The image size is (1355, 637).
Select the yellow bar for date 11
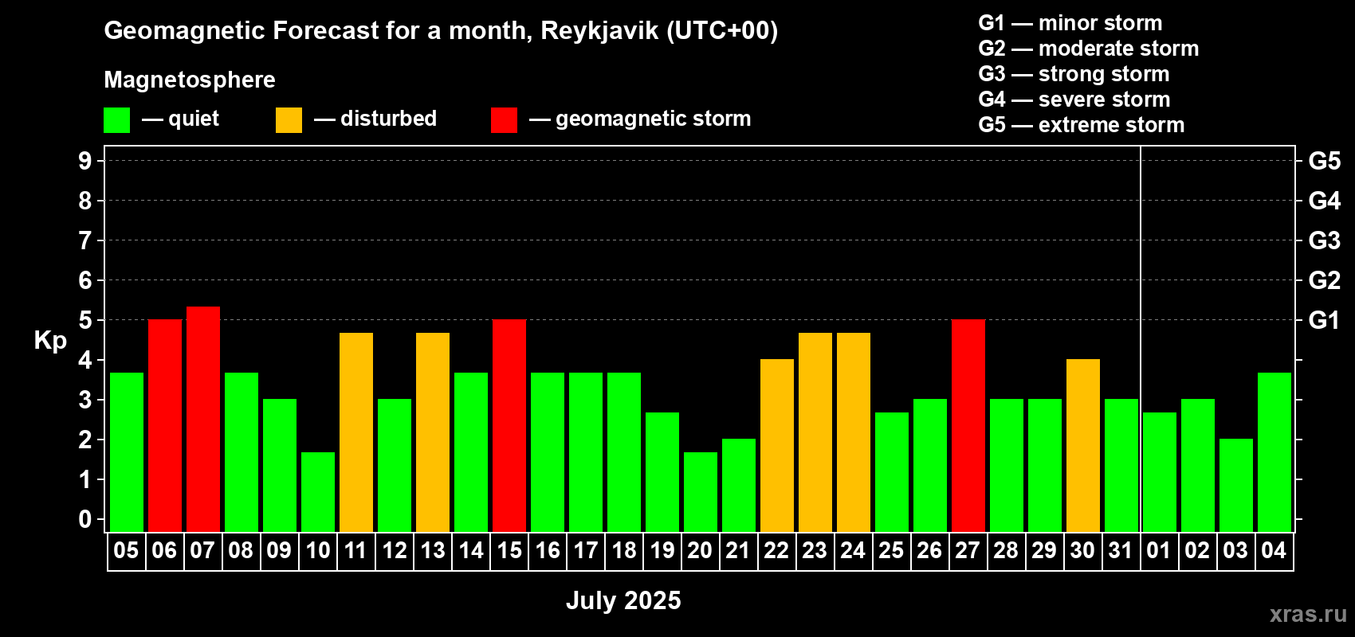pos(356,432)
